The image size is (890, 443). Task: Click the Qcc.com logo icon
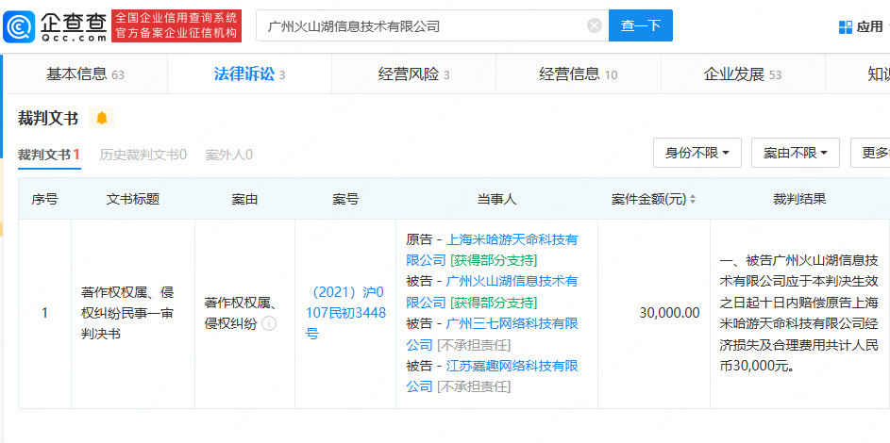(x=18, y=26)
